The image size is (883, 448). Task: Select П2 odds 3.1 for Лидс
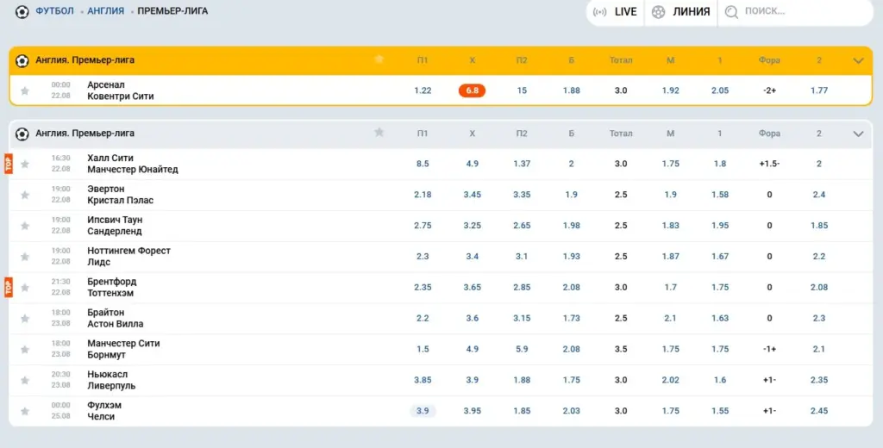point(522,257)
